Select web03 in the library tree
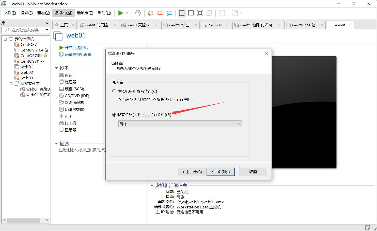 (x=27, y=78)
